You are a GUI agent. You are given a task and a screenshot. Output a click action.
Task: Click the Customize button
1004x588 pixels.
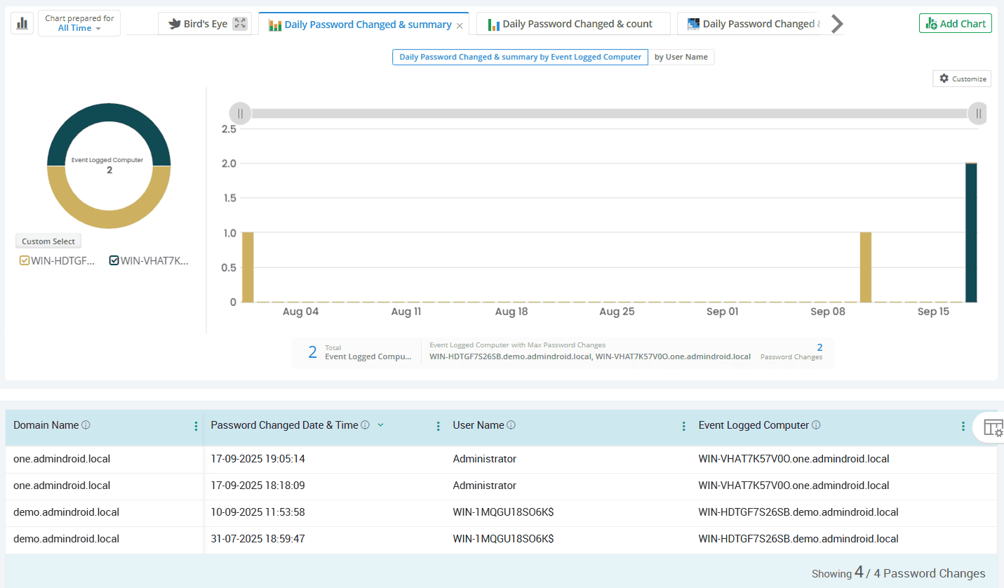(x=962, y=79)
